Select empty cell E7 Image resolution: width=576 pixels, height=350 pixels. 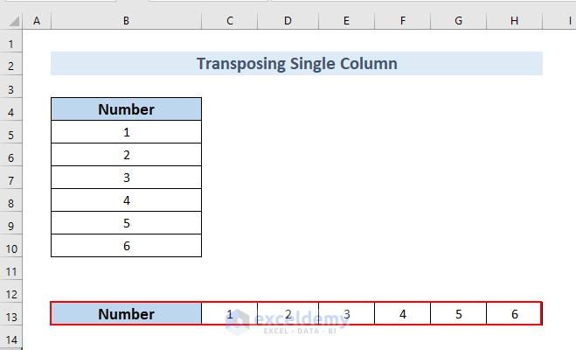pos(346,178)
